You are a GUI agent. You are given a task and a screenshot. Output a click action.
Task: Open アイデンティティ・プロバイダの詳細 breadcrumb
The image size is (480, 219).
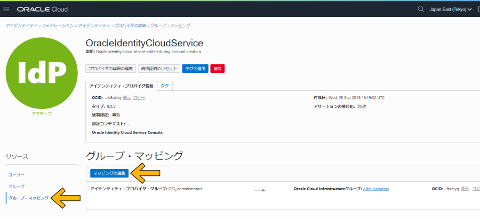(112, 26)
